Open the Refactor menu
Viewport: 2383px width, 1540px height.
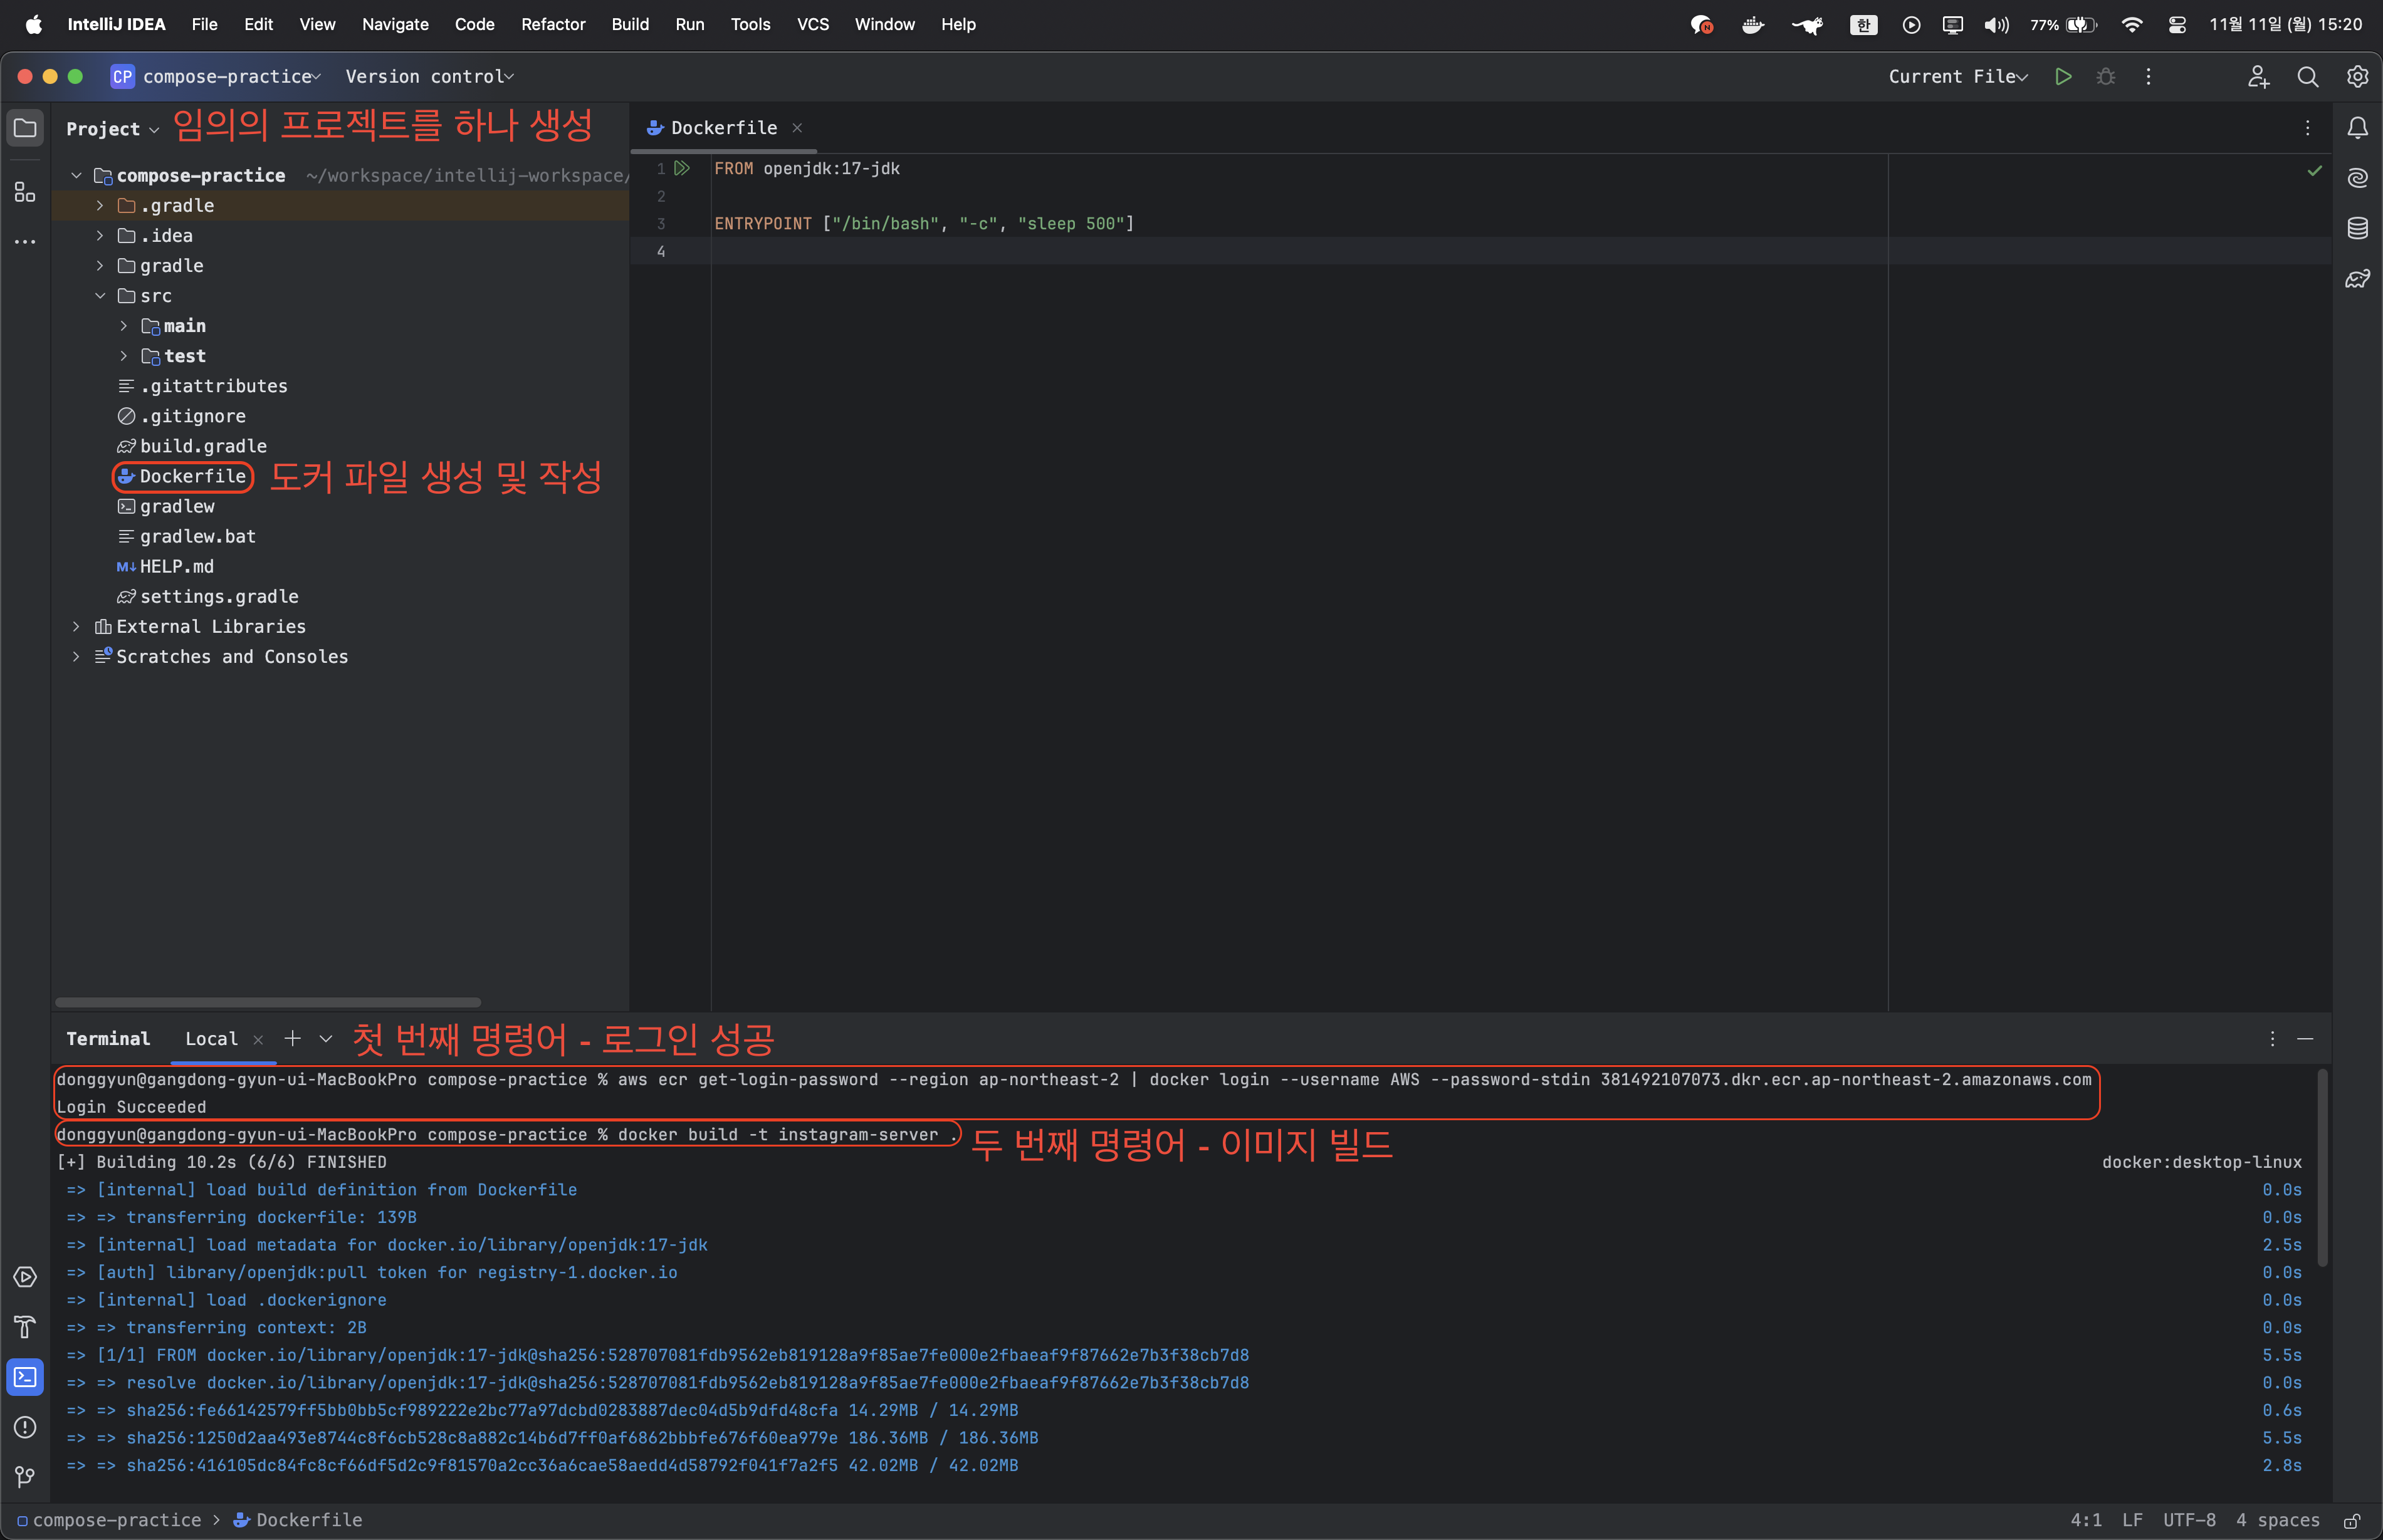[x=552, y=24]
